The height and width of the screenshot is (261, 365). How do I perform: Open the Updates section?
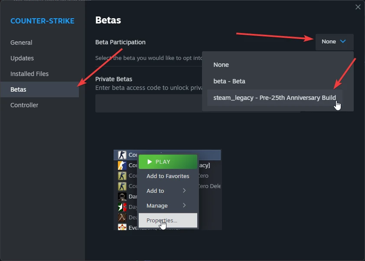point(22,58)
